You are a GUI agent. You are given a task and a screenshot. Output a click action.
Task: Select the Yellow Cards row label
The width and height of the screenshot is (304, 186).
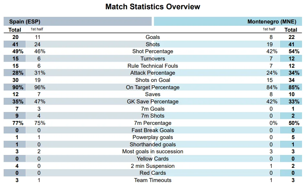[x=153, y=159]
